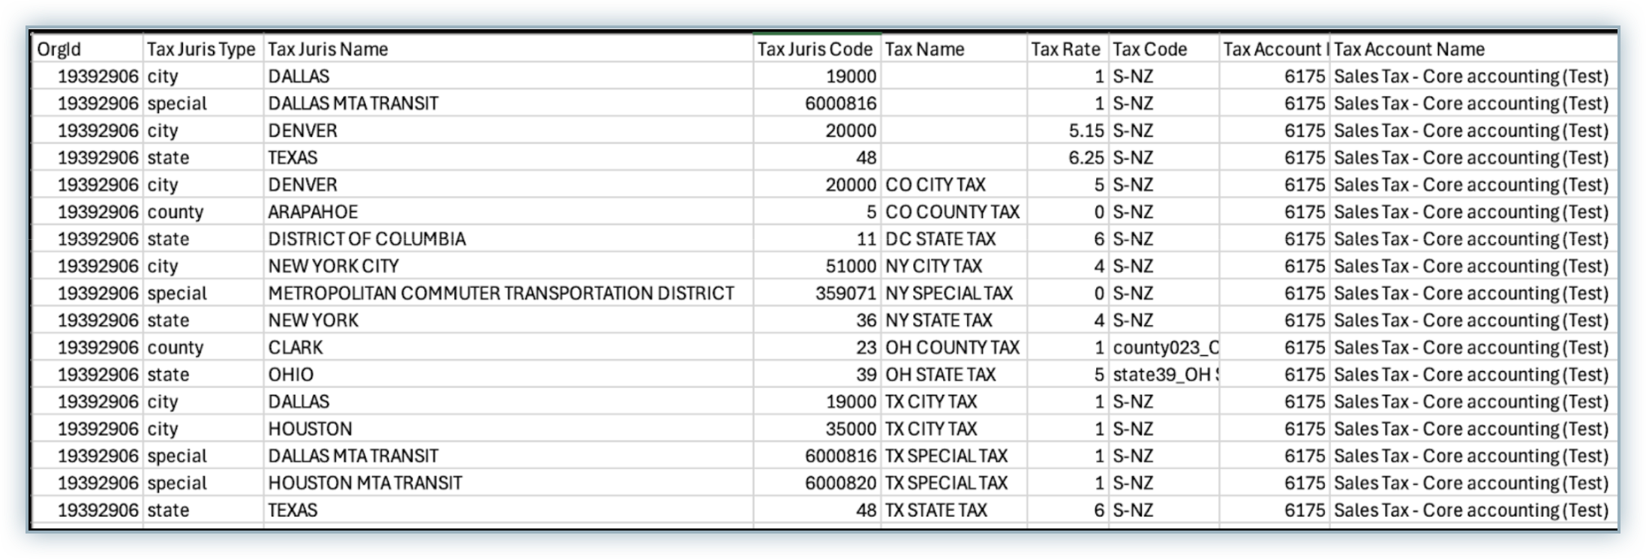1646x559 pixels.
Task: Select the Tax Rate header cell
Action: click(1065, 49)
